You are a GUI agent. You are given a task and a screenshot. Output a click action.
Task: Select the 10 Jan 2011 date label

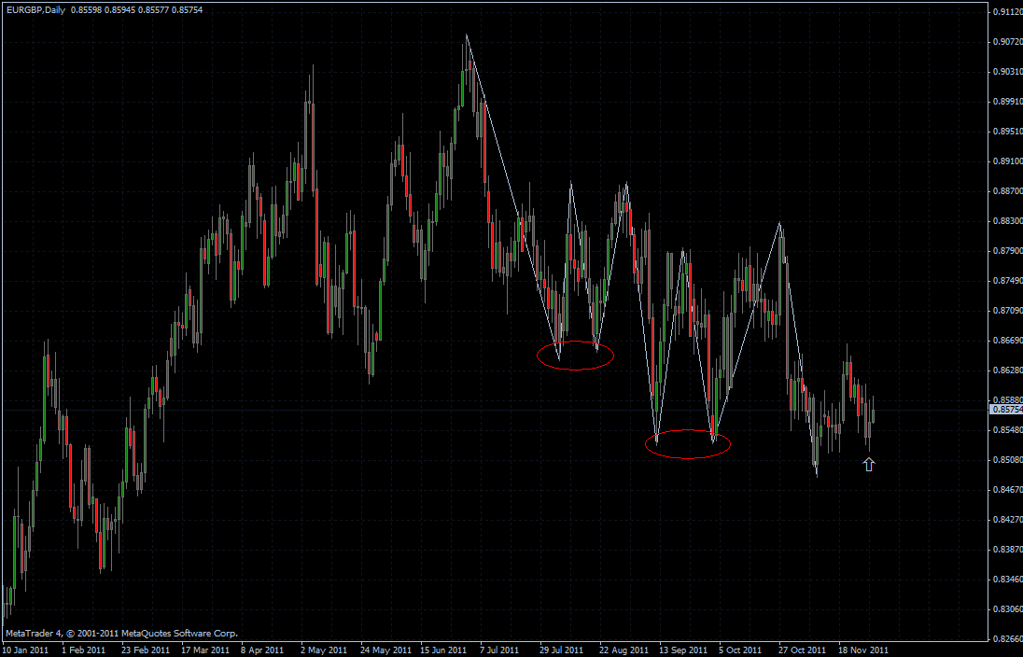(25, 650)
